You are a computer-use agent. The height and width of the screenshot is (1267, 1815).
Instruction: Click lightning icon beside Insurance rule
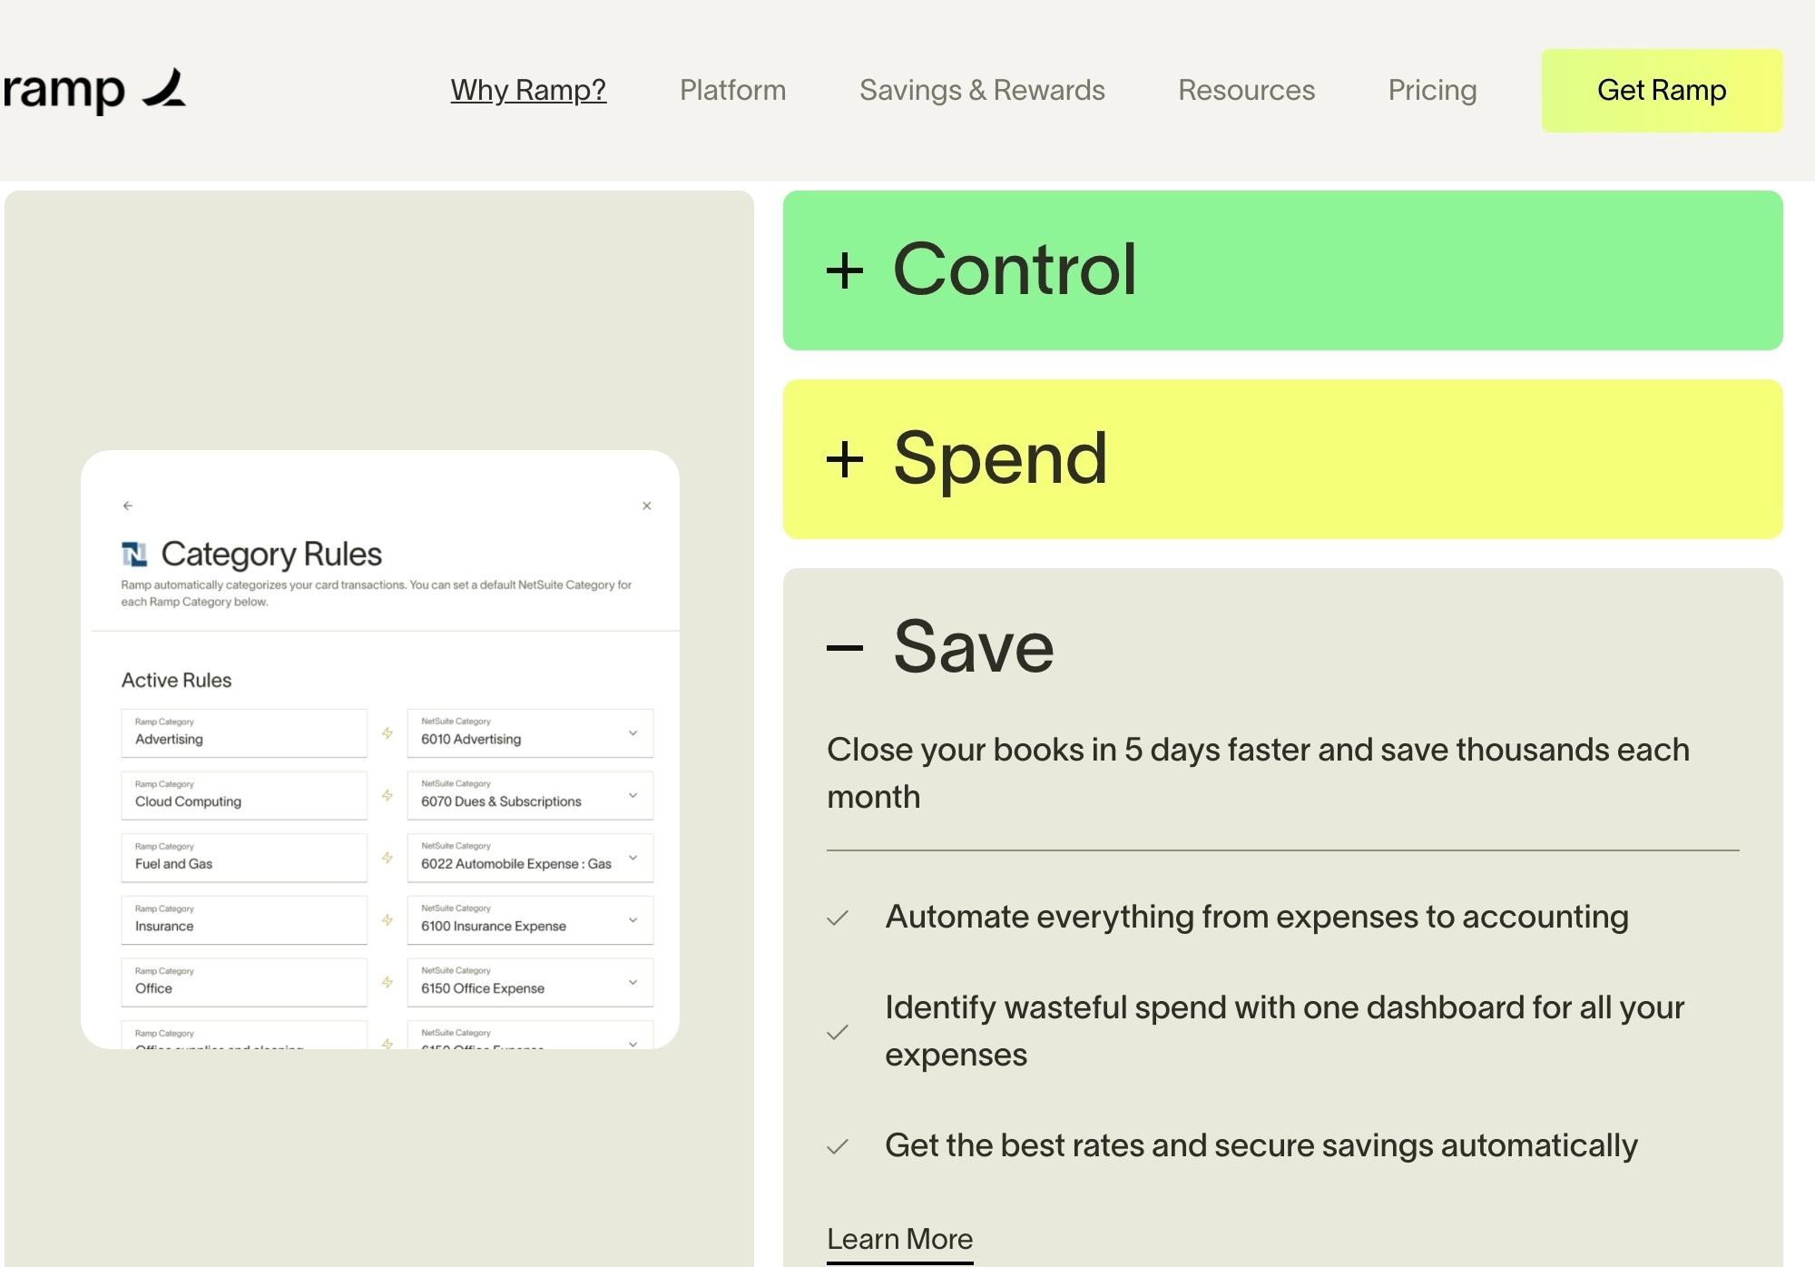[x=388, y=920]
